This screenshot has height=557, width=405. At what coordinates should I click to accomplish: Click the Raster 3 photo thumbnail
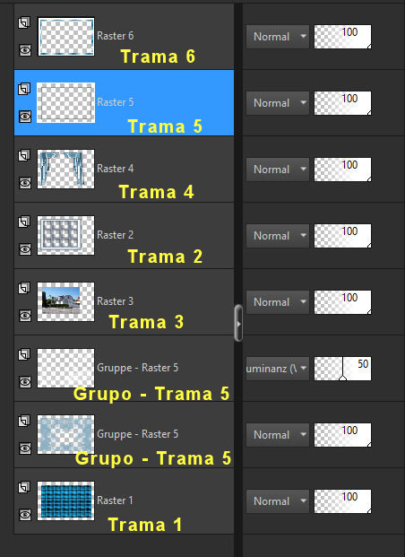pyautogui.click(x=66, y=301)
